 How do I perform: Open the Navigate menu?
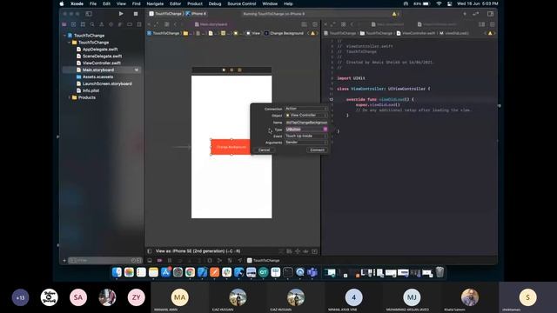click(155, 3)
